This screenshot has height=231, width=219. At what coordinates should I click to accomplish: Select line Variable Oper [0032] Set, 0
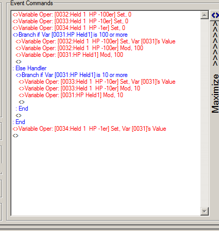[x=72, y=14]
